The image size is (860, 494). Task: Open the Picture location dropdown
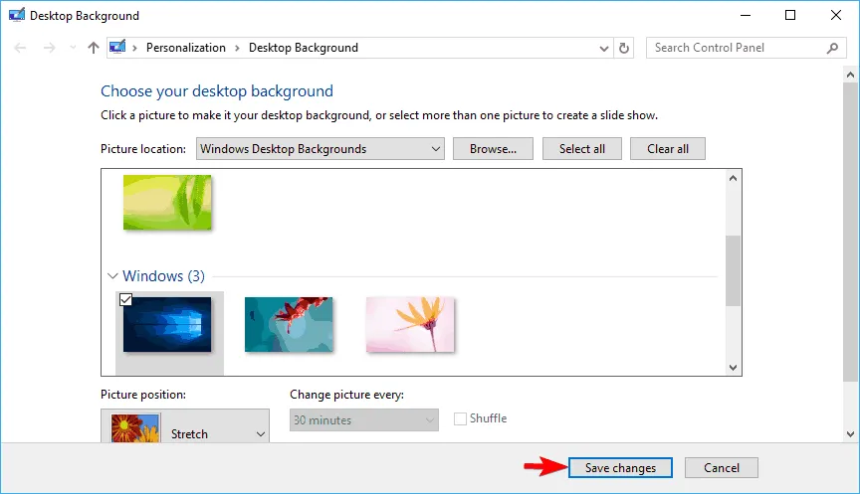tap(320, 149)
